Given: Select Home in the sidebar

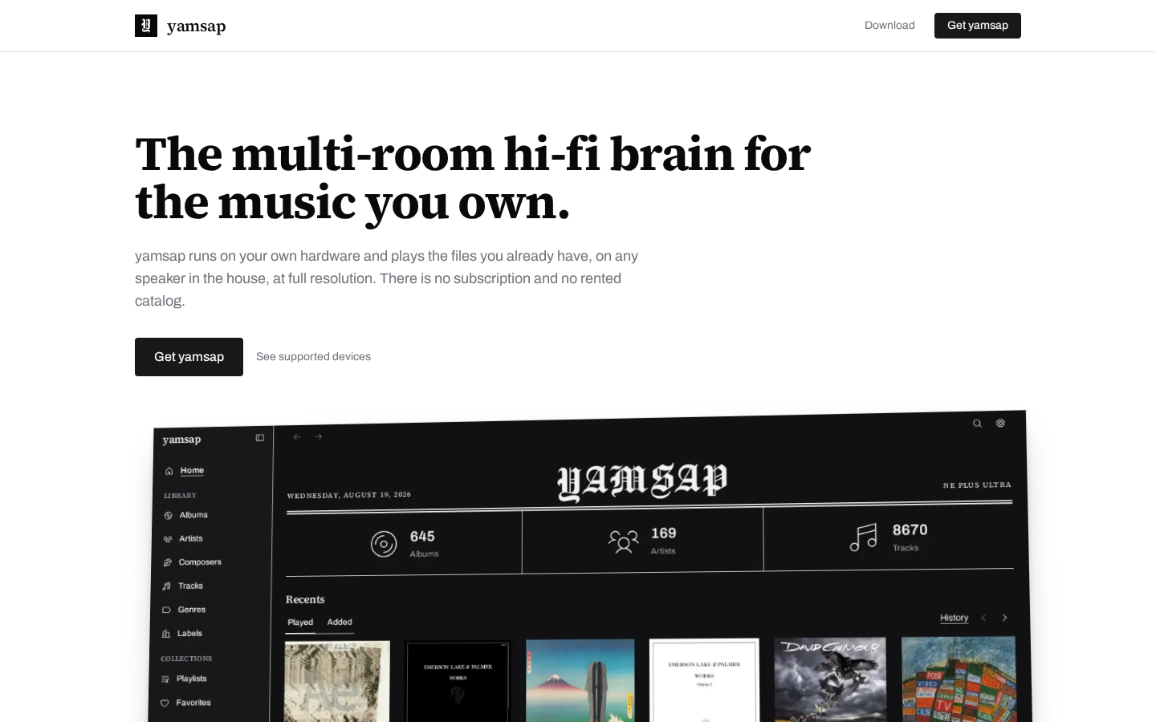Looking at the screenshot, I should [x=192, y=470].
